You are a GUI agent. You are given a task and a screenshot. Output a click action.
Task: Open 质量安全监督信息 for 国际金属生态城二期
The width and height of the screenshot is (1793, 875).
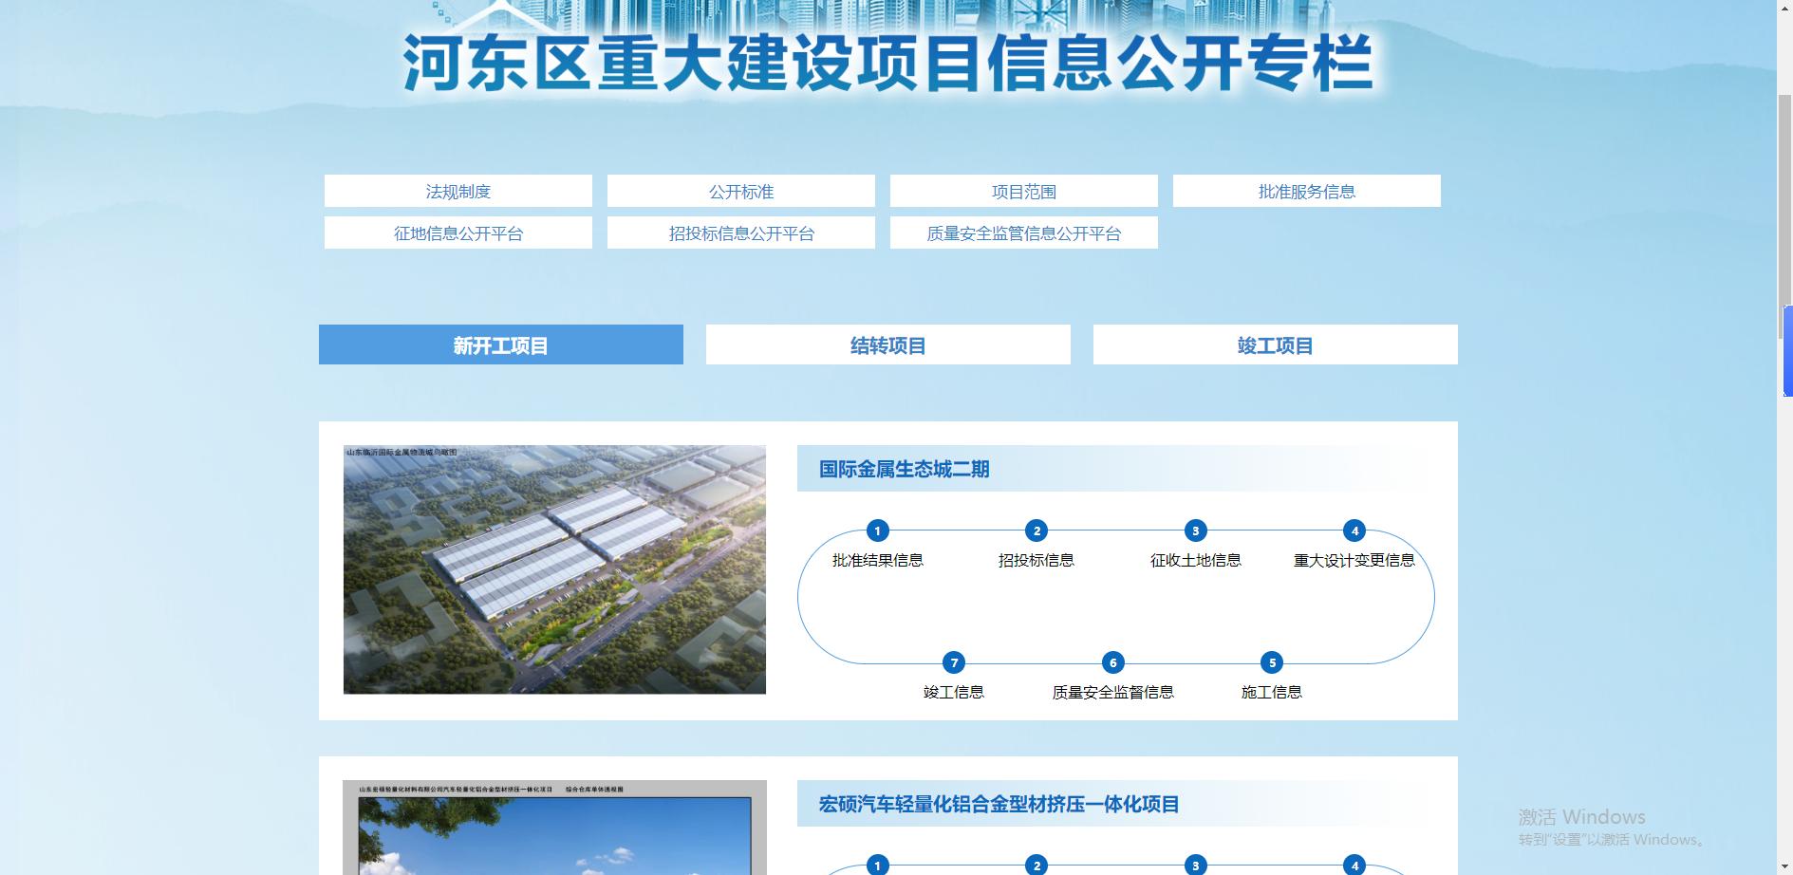tap(1113, 692)
